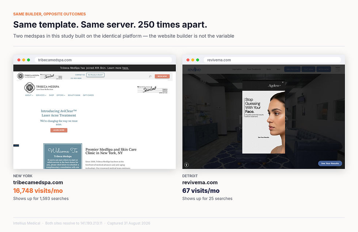Click the LEARN MORE button under AviClear

click(x=59, y=130)
